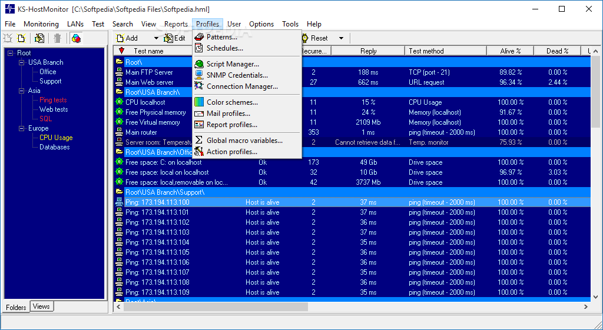Viewport: 603px width, 330px height.
Task: Click the Free space C: on localhost icon
Action: pos(119,162)
